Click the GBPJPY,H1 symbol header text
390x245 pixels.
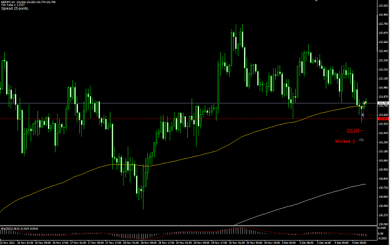7,2
